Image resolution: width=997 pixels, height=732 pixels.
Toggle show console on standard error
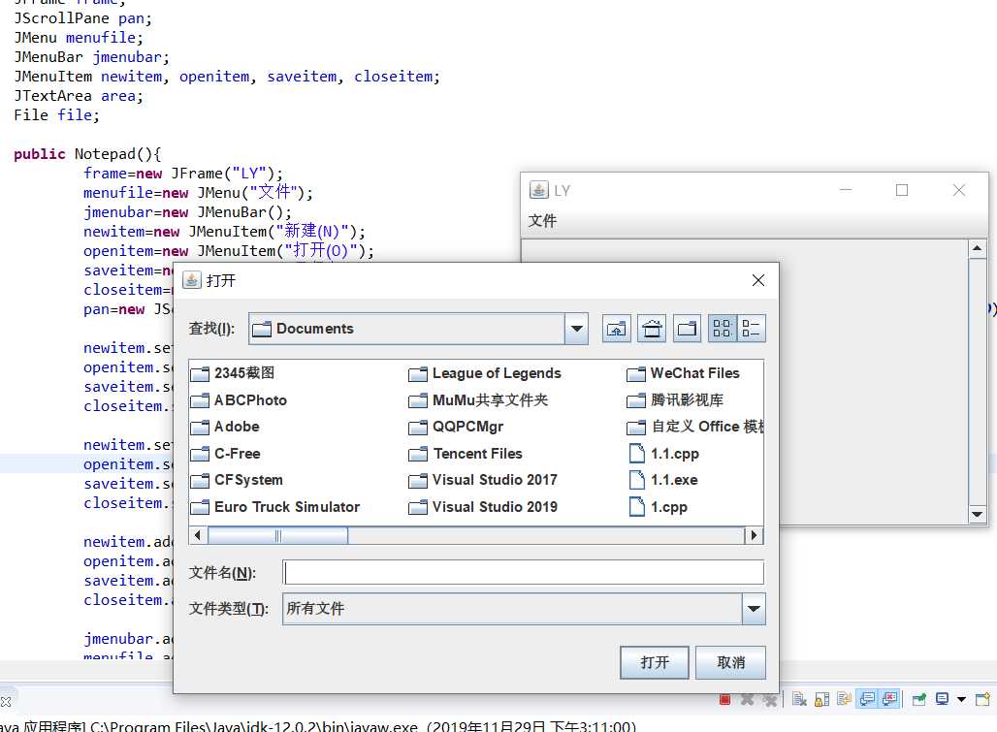pyautogui.click(x=888, y=700)
